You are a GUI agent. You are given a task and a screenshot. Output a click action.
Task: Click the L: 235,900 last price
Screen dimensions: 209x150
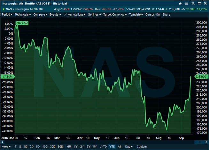[173, 9]
